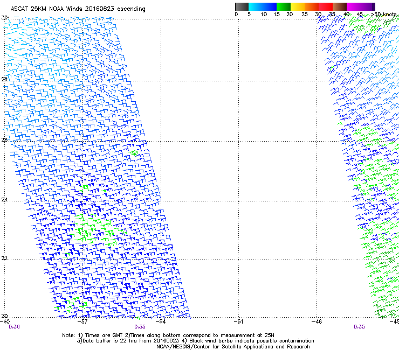The width and height of the screenshot is (399, 350).
Task: Select the yellow 20-25 knots legend segment
Action: pyautogui.click(x=298, y=6)
